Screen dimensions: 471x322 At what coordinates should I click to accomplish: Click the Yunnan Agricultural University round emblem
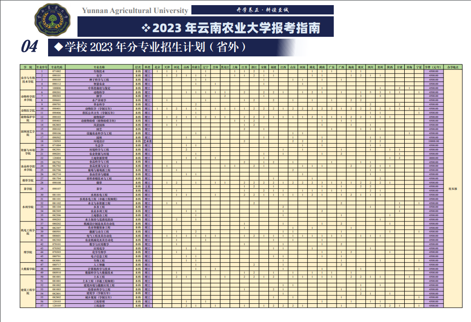(53, 20)
